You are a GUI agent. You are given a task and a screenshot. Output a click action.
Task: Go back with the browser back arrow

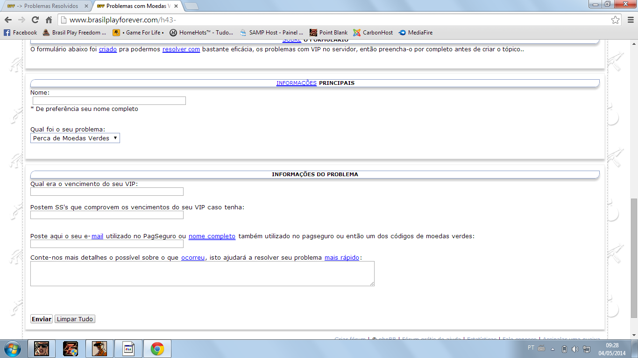click(x=8, y=20)
